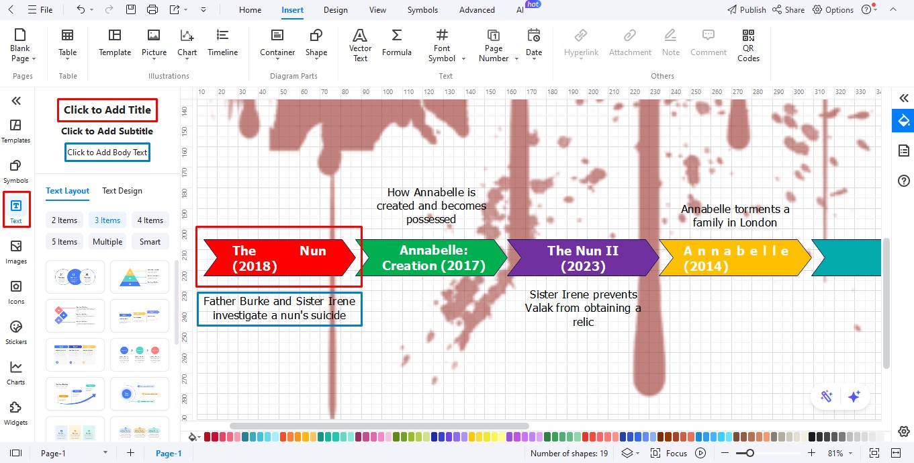Select the Annabelle: Creation (2017) green arrow
914x463 pixels.
click(x=432, y=257)
